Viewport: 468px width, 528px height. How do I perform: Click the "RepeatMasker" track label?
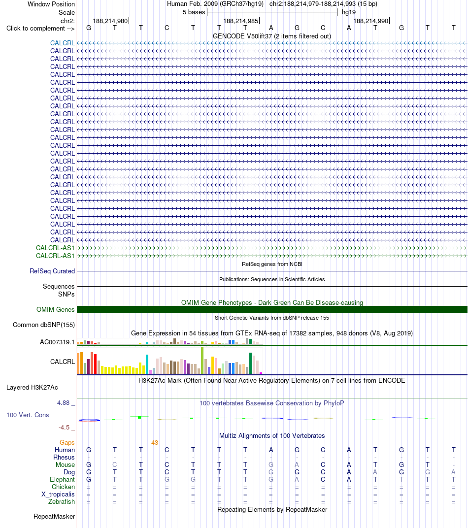[54, 516]
